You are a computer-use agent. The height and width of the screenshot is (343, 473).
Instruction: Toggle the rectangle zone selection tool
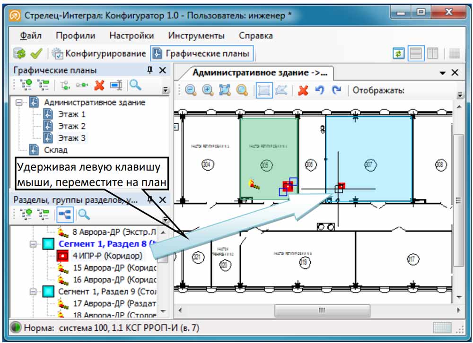pyautogui.click(x=264, y=90)
